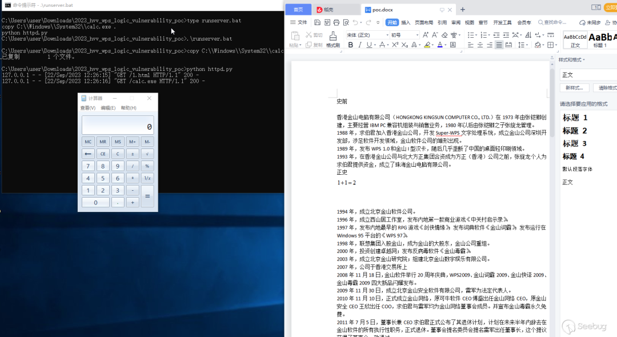Click the 7 key in Calculator
The width and height of the screenshot is (617, 337).
(x=88, y=166)
